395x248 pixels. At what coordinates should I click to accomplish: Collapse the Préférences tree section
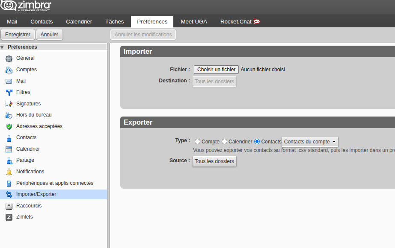coord(3,47)
